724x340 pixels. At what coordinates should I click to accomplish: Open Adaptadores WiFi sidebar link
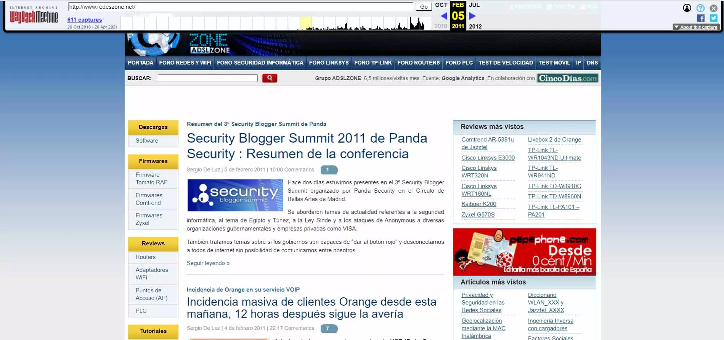(151, 274)
